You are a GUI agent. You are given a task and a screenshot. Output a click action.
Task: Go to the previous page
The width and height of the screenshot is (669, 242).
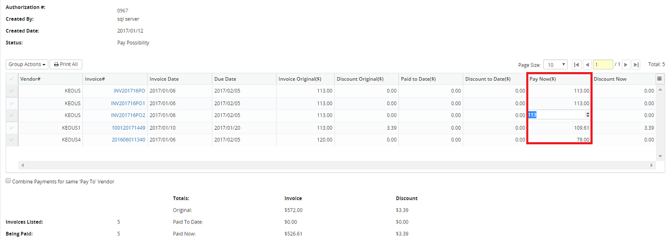[x=587, y=65]
